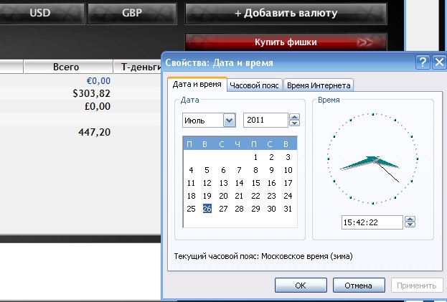The image size is (447, 302).
Task: Select day 24 in the calendar
Action: click(x=288, y=196)
